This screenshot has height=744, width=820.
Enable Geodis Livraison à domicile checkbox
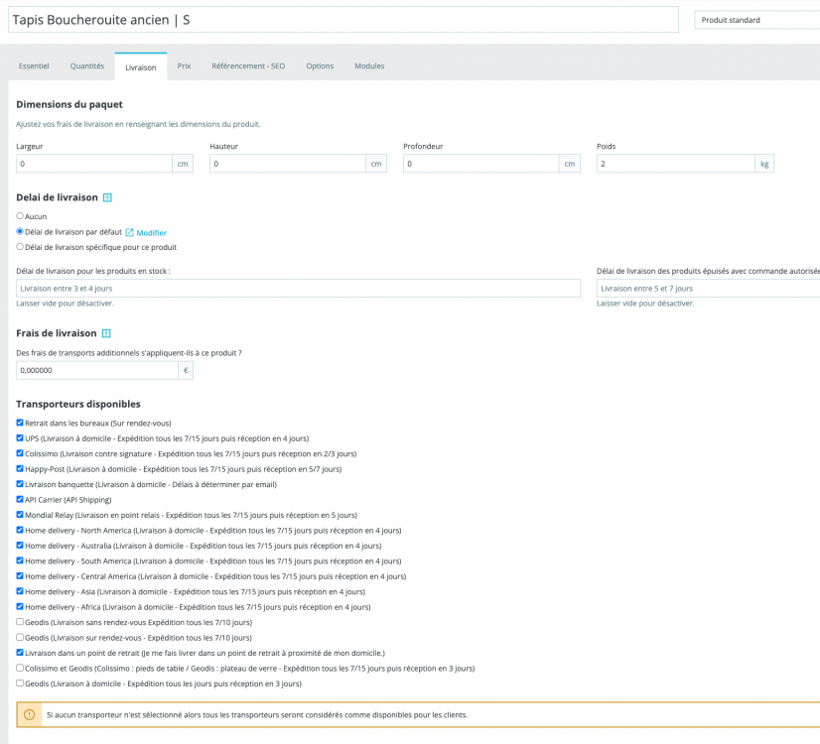(x=20, y=683)
